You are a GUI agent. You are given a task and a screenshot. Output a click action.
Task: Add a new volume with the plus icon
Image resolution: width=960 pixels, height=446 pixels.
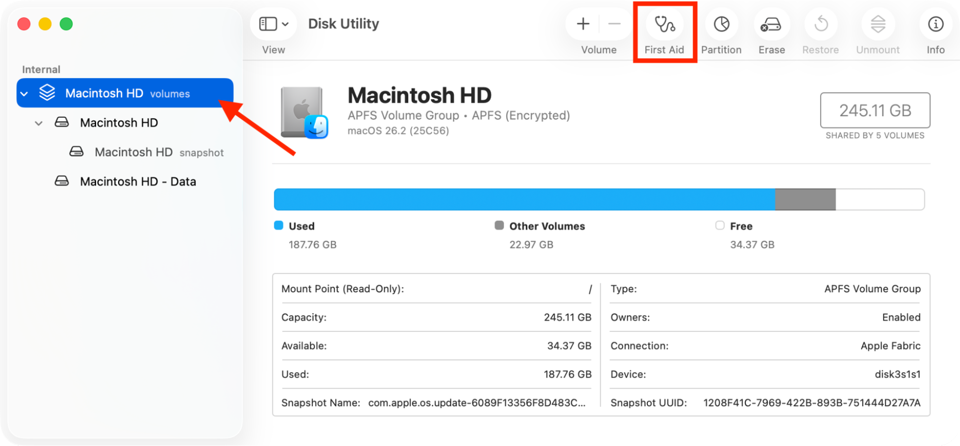[x=582, y=24]
